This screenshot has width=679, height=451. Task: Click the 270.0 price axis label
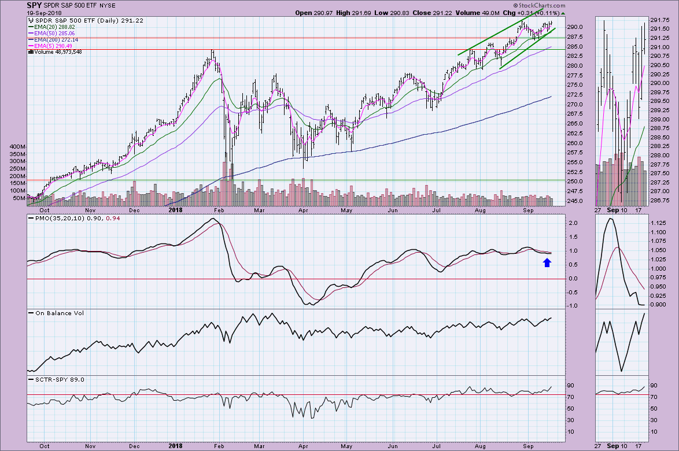click(x=575, y=104)
